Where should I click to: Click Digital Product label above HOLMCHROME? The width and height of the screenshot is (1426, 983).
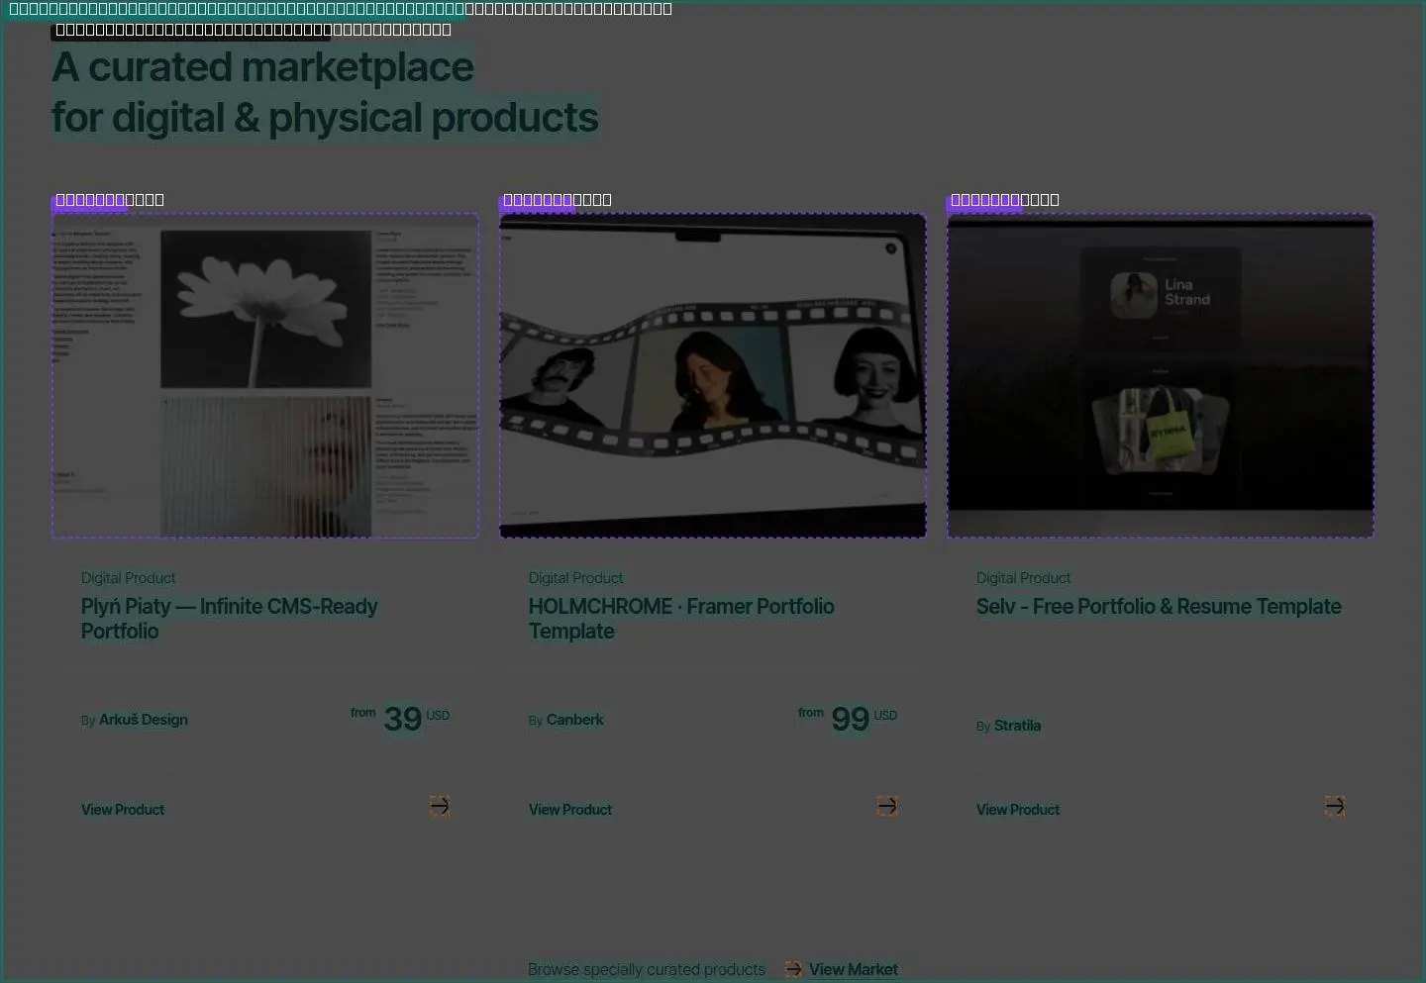576,578
